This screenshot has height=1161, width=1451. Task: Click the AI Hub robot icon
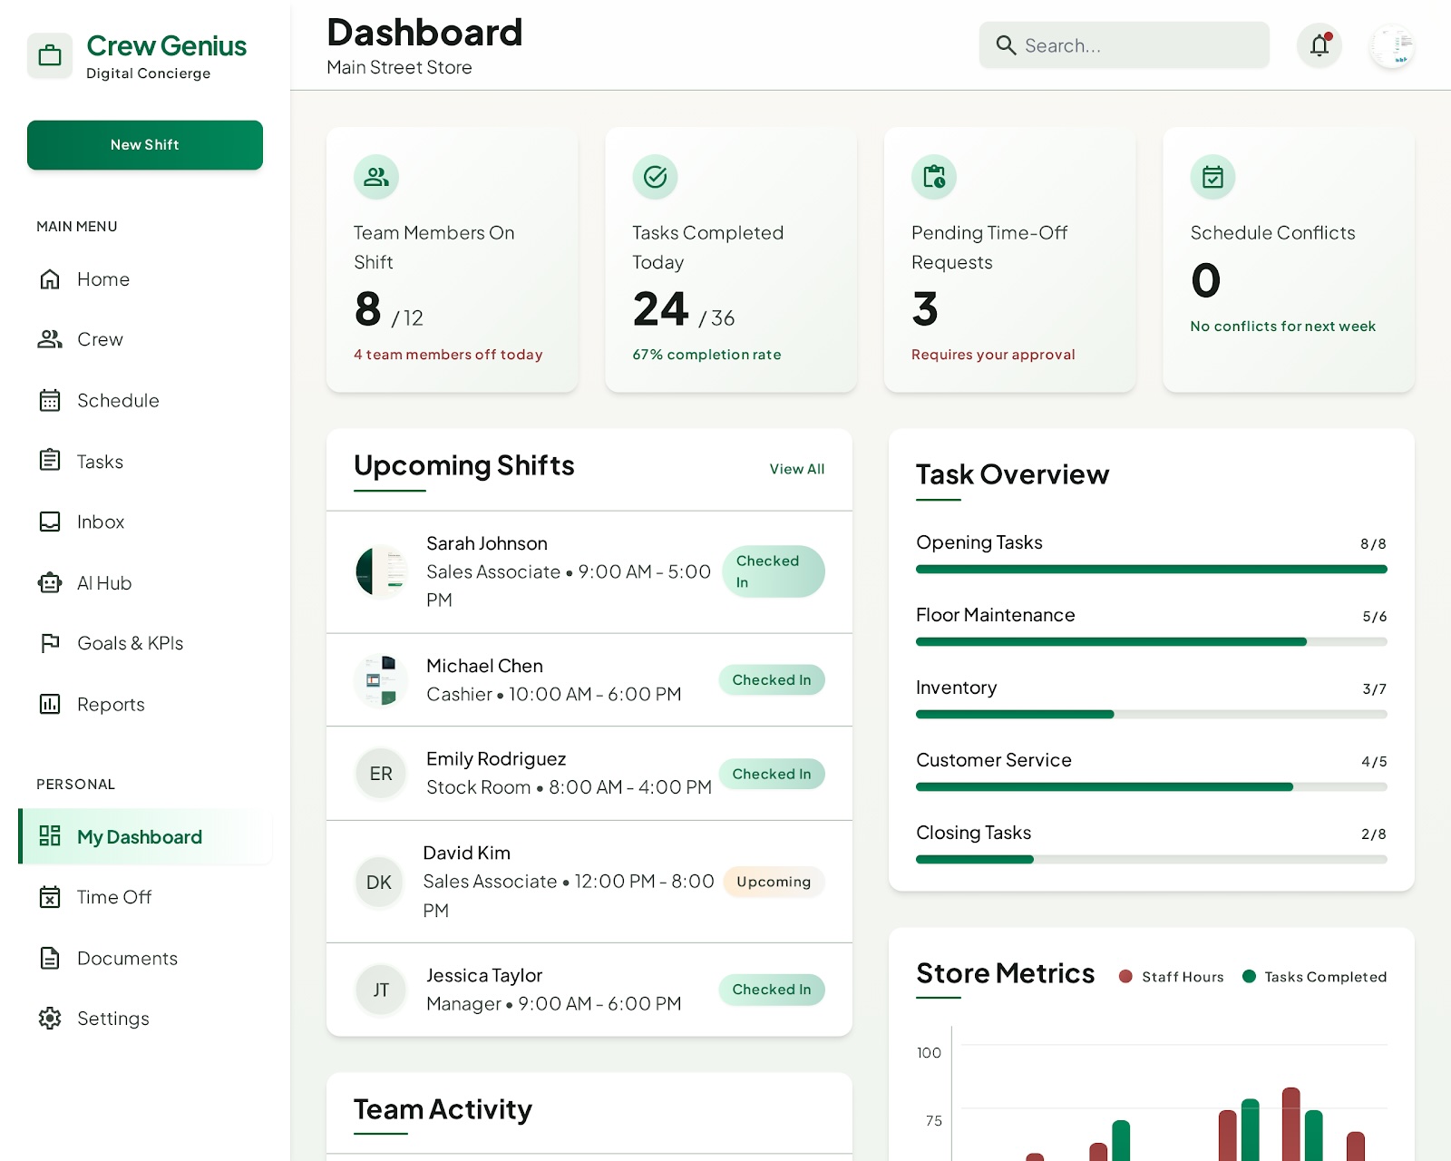[x=50, y=582]
